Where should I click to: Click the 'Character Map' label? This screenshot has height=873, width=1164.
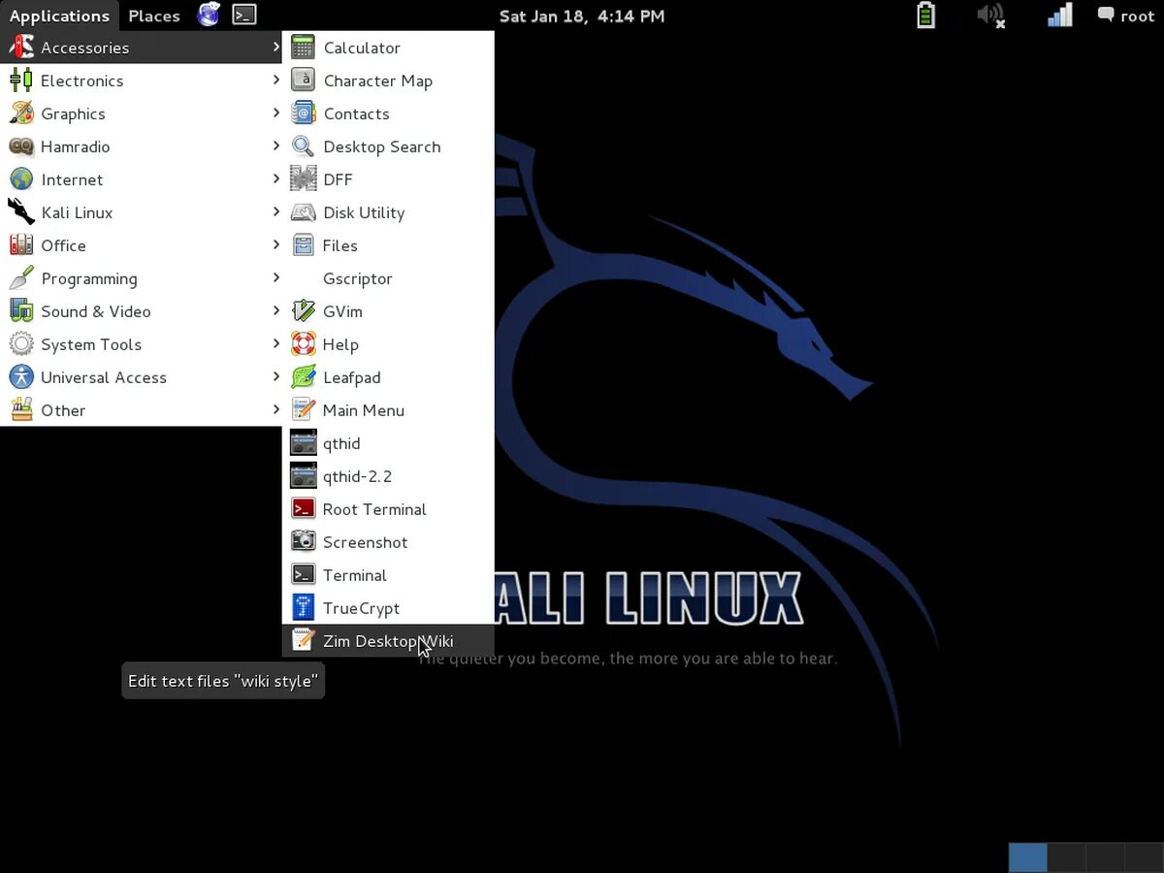pyautogui.click(x=378, y=81)
